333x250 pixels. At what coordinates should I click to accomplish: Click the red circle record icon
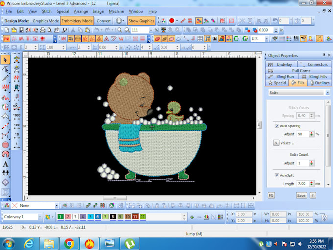click(171, 21)
